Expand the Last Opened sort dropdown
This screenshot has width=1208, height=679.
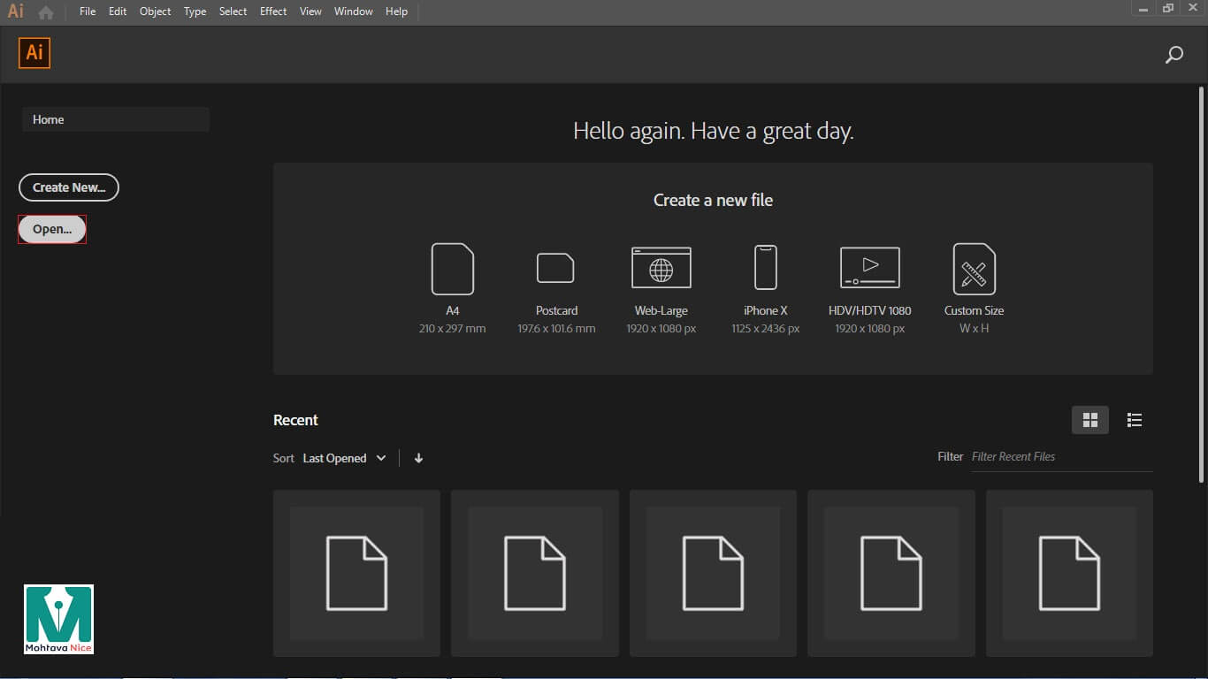344,458
